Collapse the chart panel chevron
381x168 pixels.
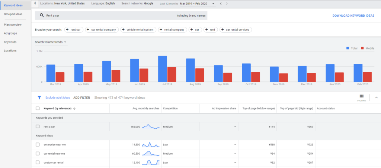[377, 98]
